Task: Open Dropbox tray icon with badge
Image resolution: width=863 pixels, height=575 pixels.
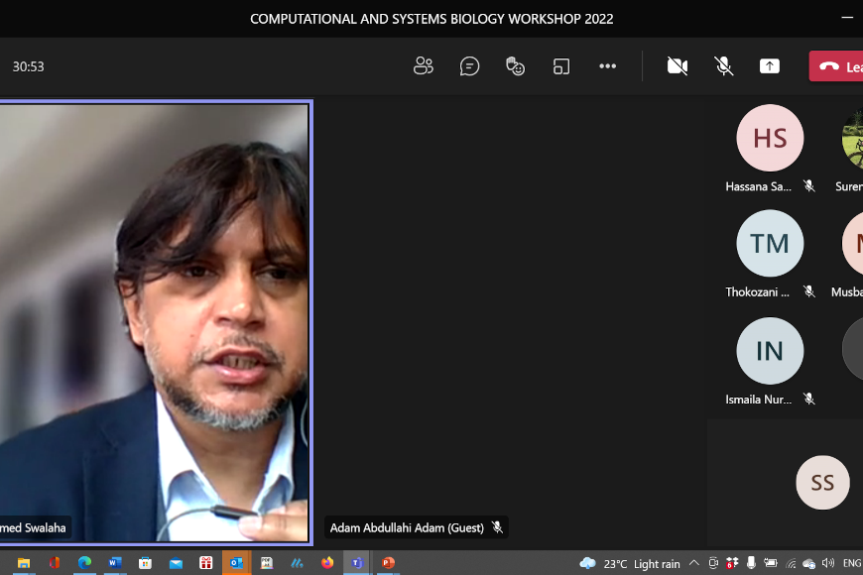Action: (732, 563)
